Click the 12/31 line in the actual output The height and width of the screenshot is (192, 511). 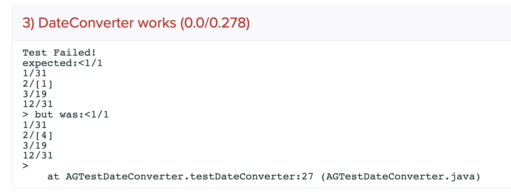[38, 156]
